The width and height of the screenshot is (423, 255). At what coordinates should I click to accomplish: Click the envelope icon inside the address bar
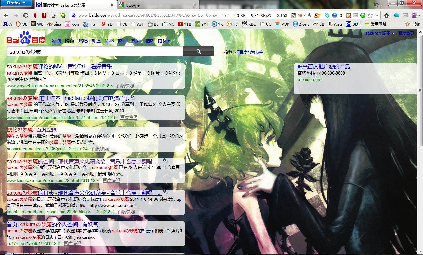[x=356, y=15]
